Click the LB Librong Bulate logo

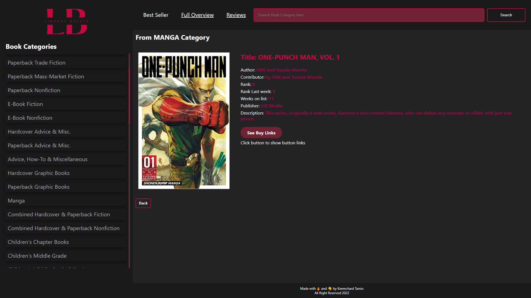pos(66,22)
